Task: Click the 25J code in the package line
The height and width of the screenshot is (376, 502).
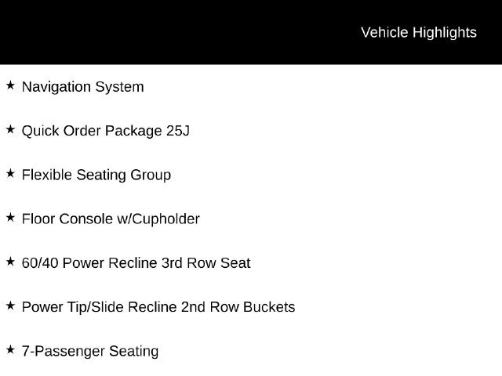Action: 178,131
